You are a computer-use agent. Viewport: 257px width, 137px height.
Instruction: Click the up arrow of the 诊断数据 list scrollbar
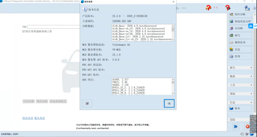point(173,26)
